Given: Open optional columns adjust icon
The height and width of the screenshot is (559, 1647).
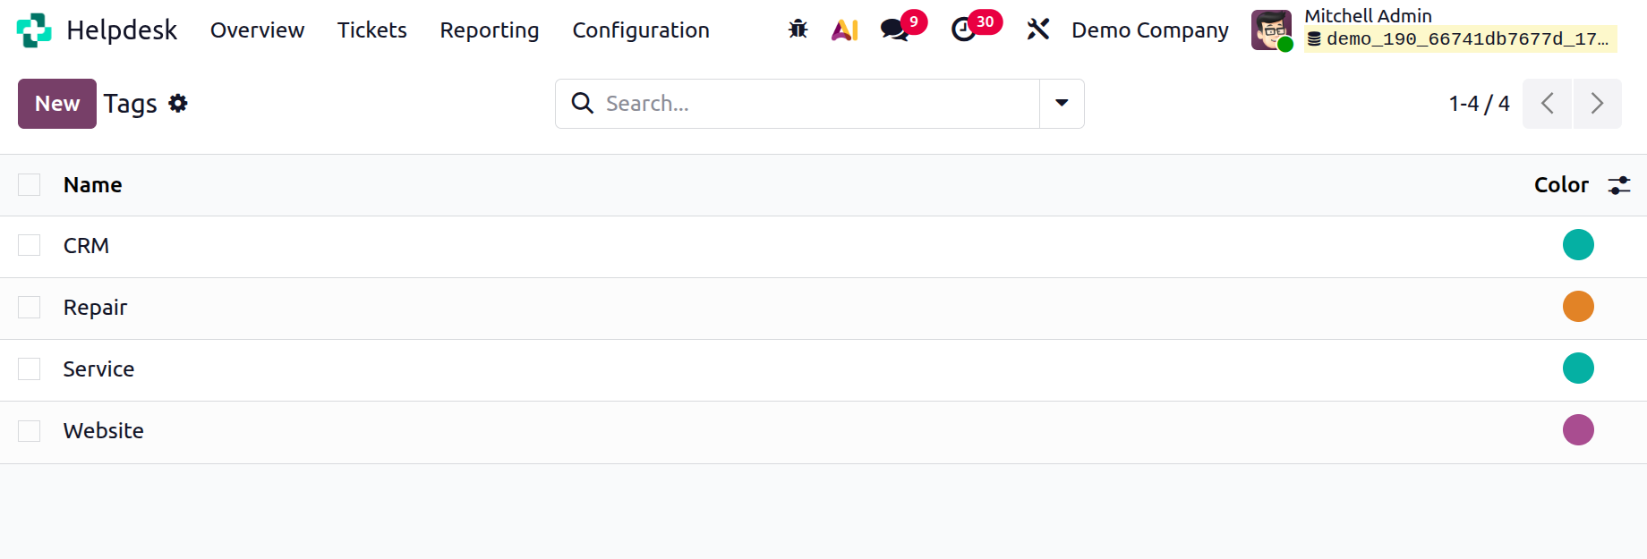Looking at the screenshot, I should point(1618,185).
